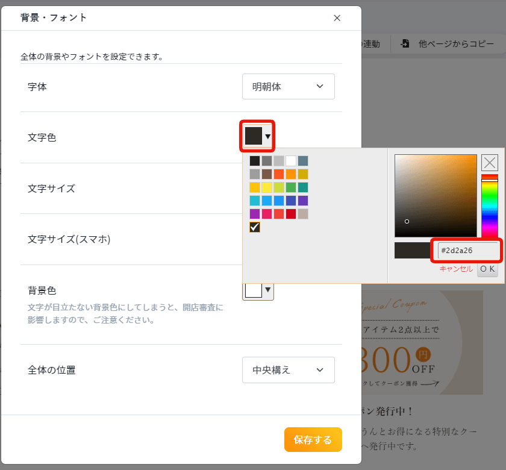Select the green palette swatch
506x470 pixels.
pyautogui.click(x=291, y=187)
